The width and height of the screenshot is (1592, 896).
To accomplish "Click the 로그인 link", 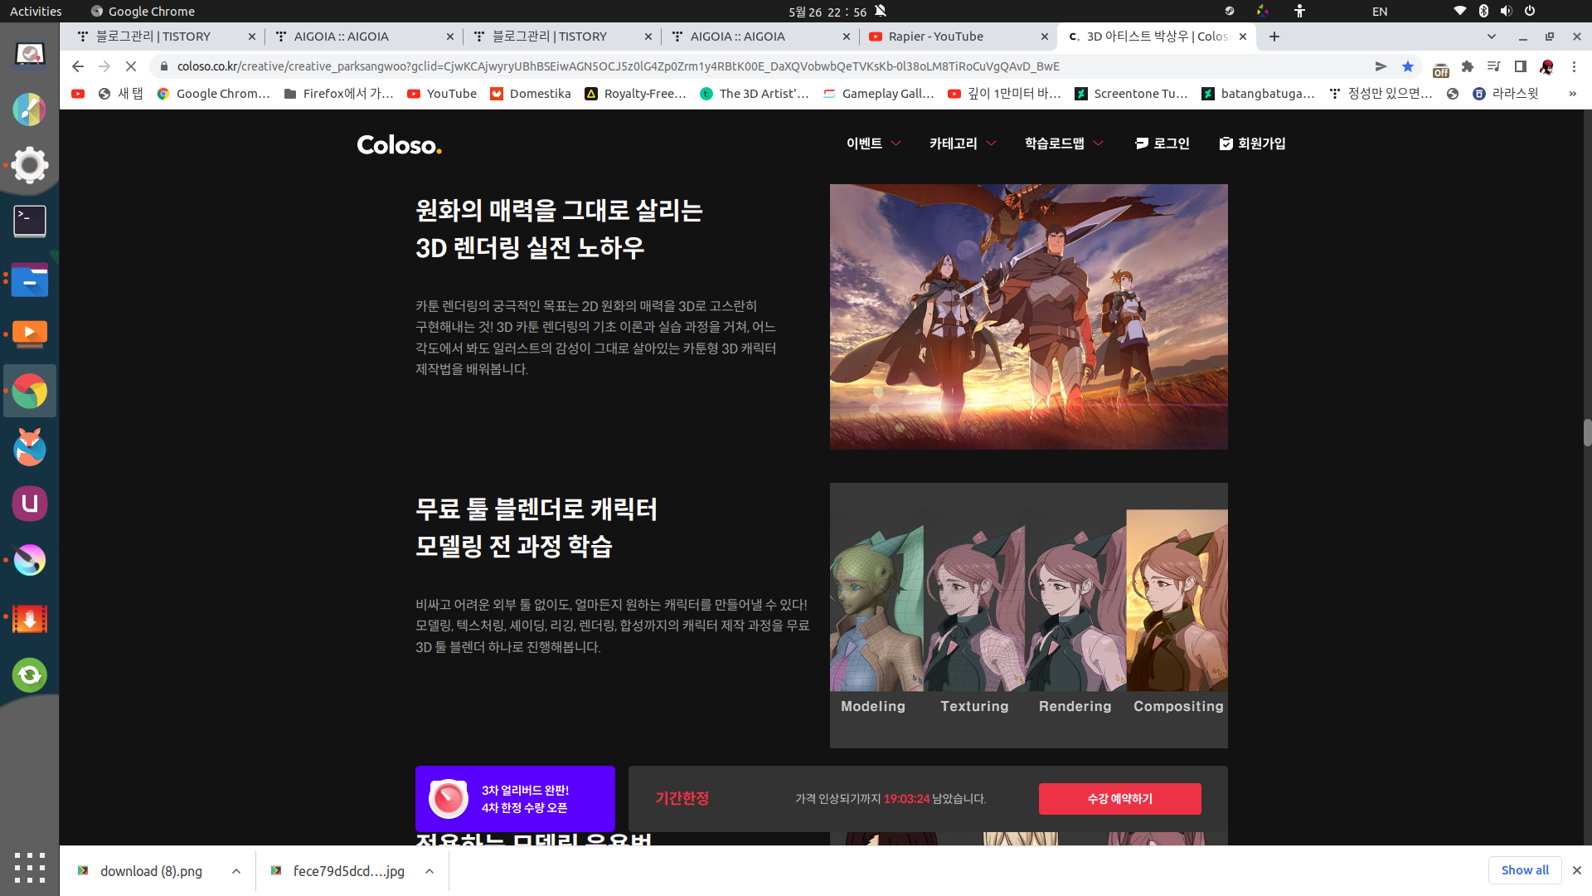I will pos(1162,144).
